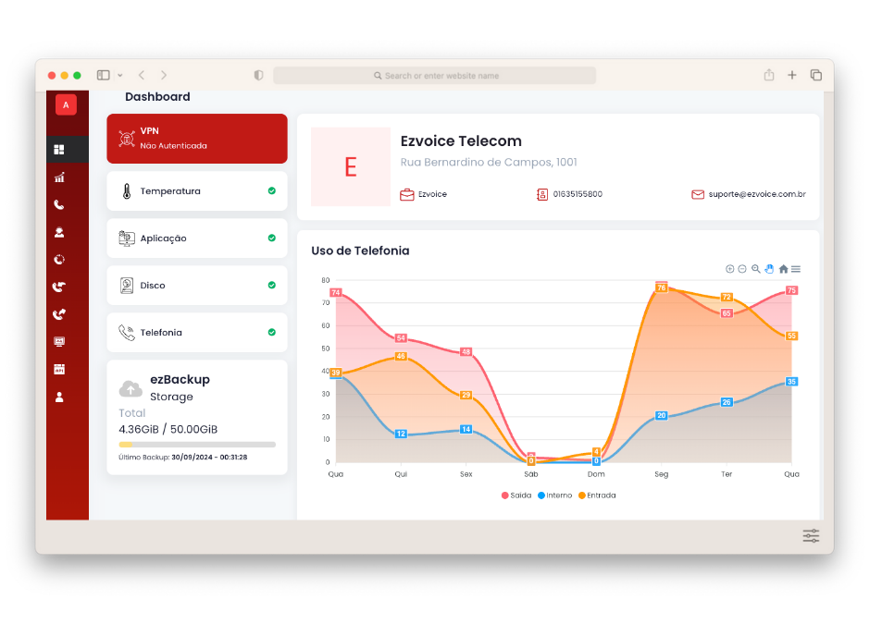Click the Saída data label 74
The image size is (870, 636).
(336, 292)
